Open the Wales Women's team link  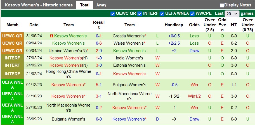click(129, 43)
